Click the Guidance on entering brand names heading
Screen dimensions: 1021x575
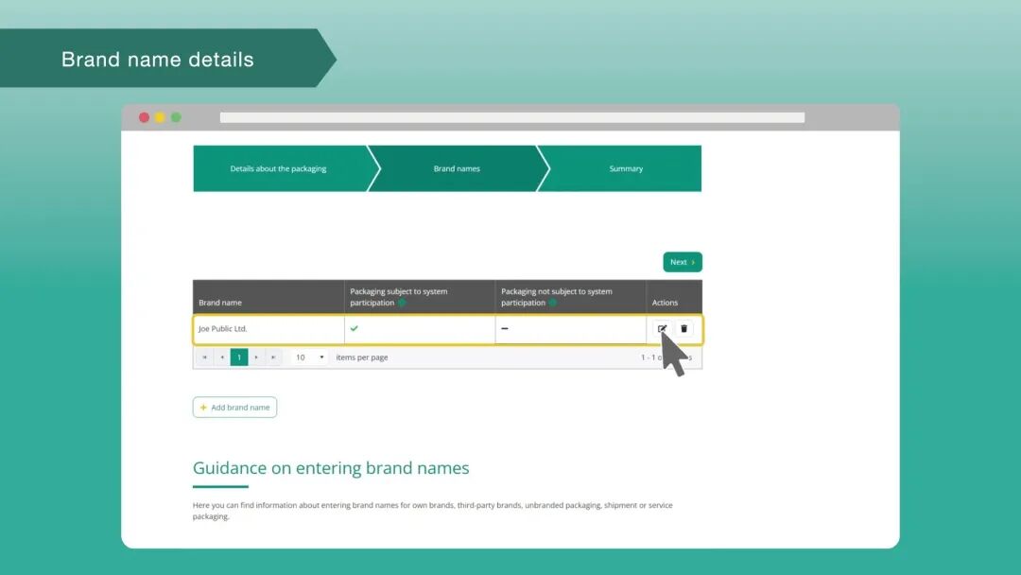tap(331, 467)
